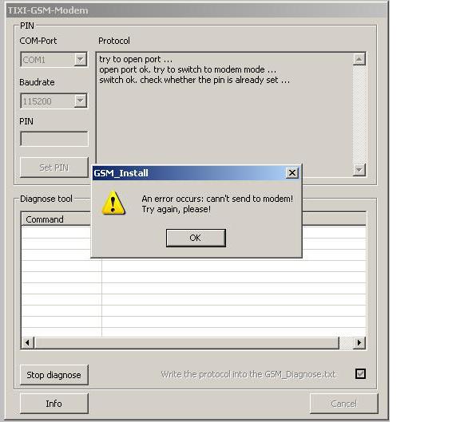460x422 pixels.
Task: Select the COM1 combo box field
Action: point(54,60)
